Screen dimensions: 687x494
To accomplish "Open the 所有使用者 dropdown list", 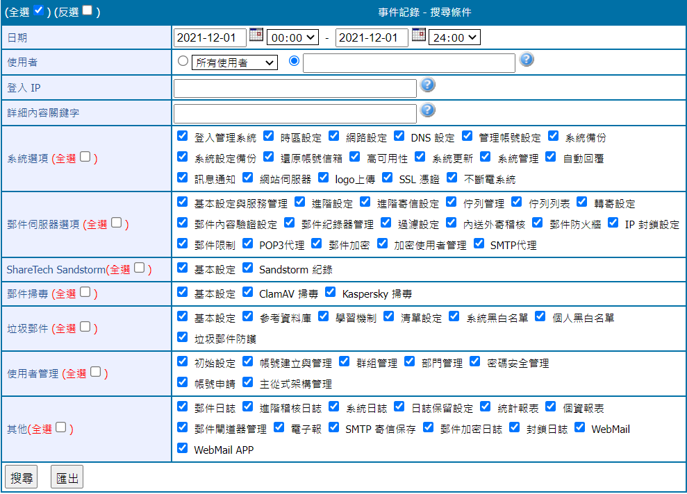I will [x=234, y=62].
